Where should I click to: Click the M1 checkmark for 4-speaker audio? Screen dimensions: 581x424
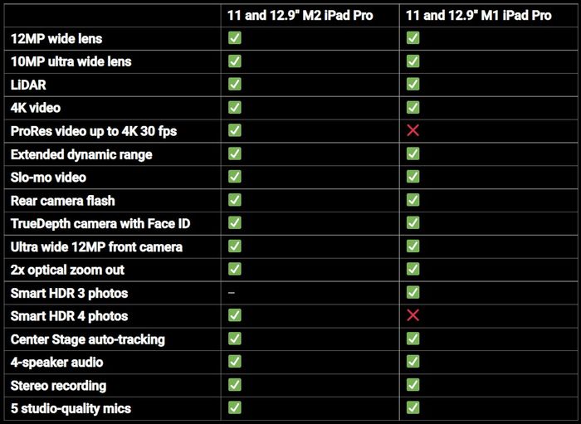413,362
